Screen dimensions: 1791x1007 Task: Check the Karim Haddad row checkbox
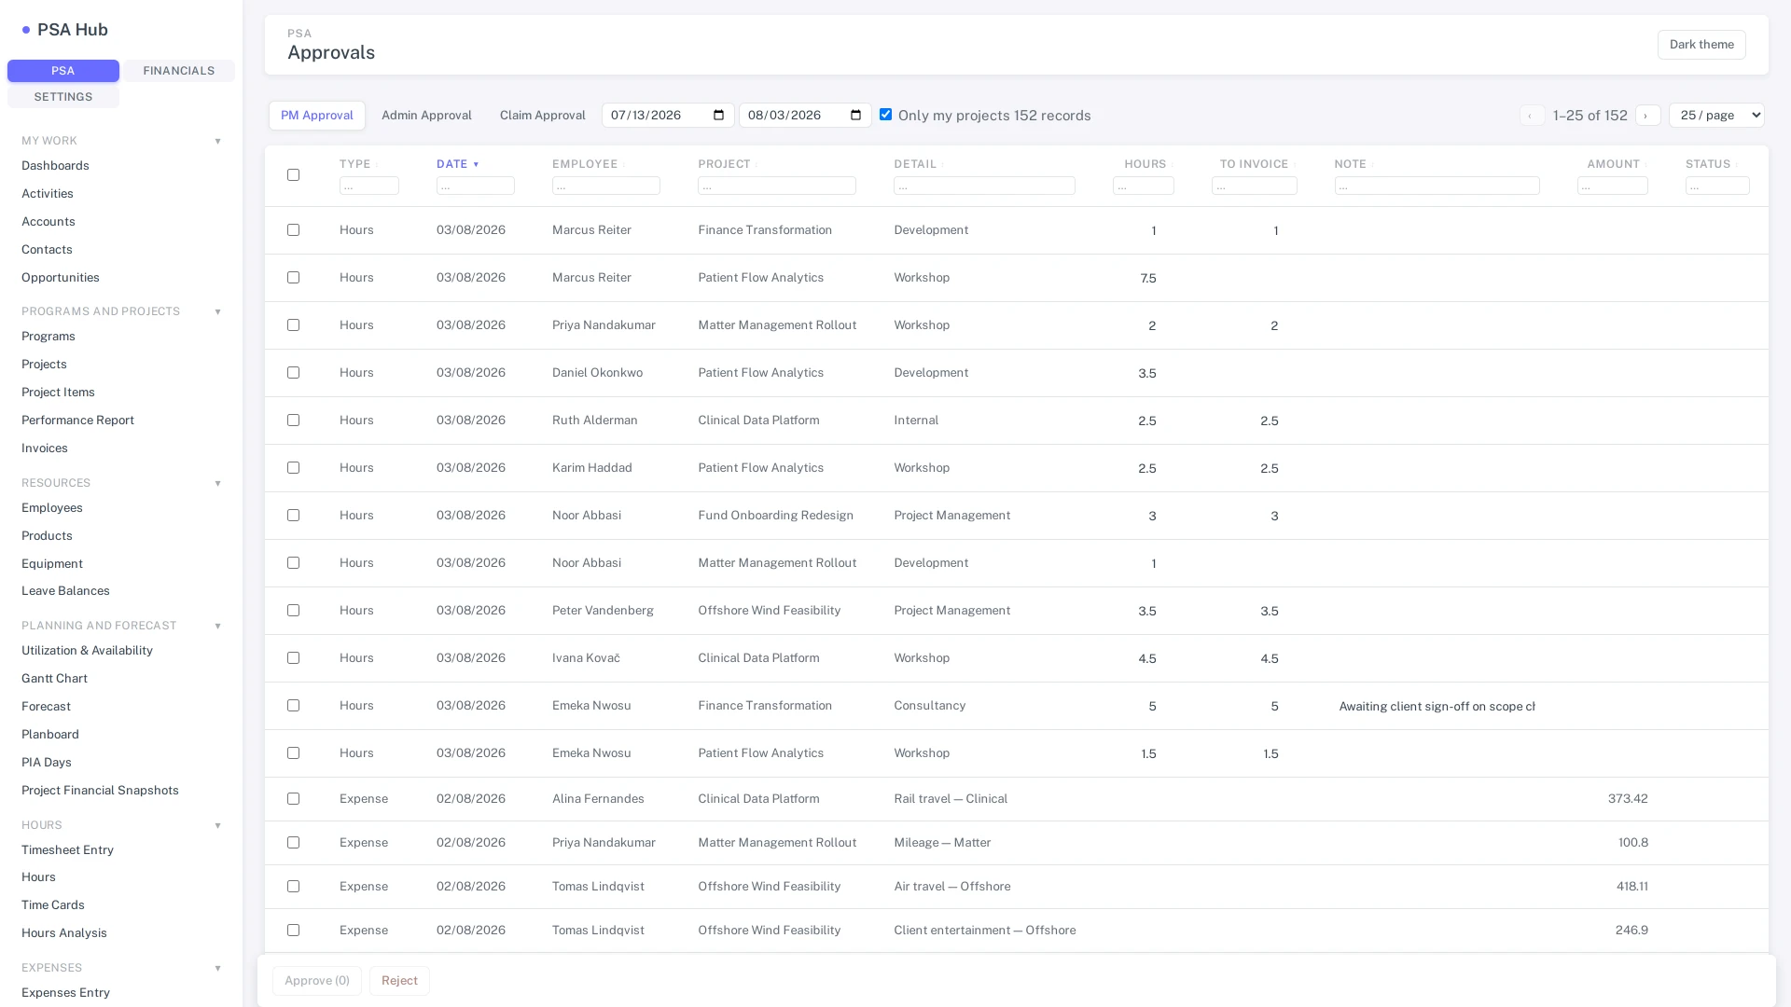click(x=293, y=467)
